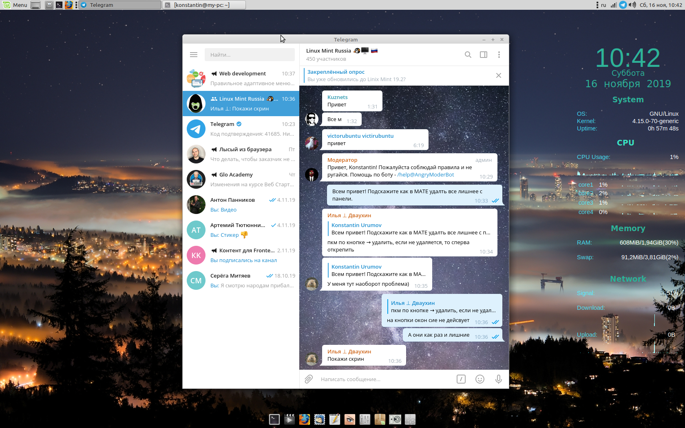
Task: Open Лысый из браузера channel
Action: pyautogui.click(x=241, y=154)
